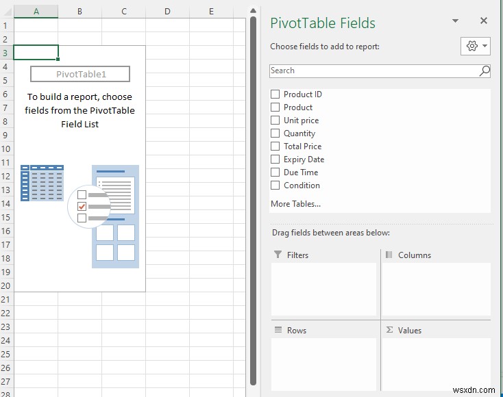
Task: Enable the Total Price field checkbox
Action: coord(275,146)
